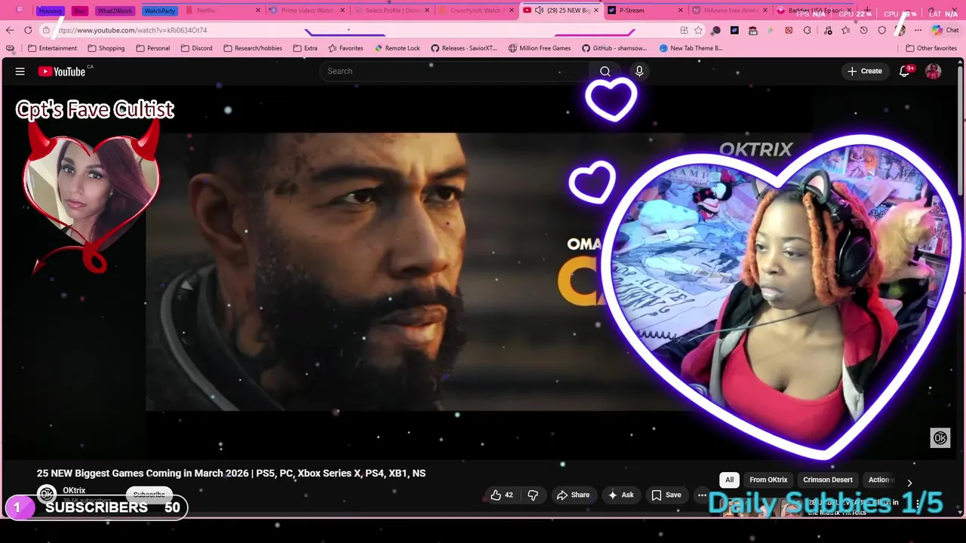The height and width of the screenshot is (543, 966).
Task: Click the Share button
Action: click(573, 495)
